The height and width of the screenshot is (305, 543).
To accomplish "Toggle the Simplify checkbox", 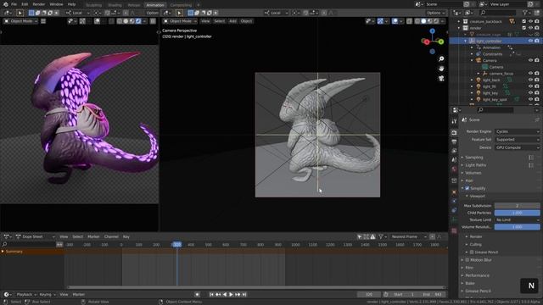I will point(467,188).
